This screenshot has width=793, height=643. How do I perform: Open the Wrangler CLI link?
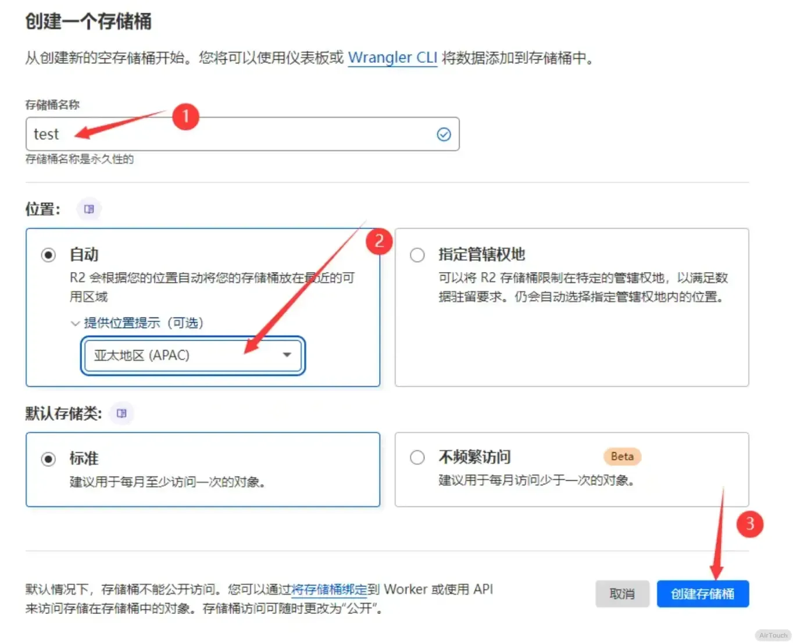click(x=392, y=58)
